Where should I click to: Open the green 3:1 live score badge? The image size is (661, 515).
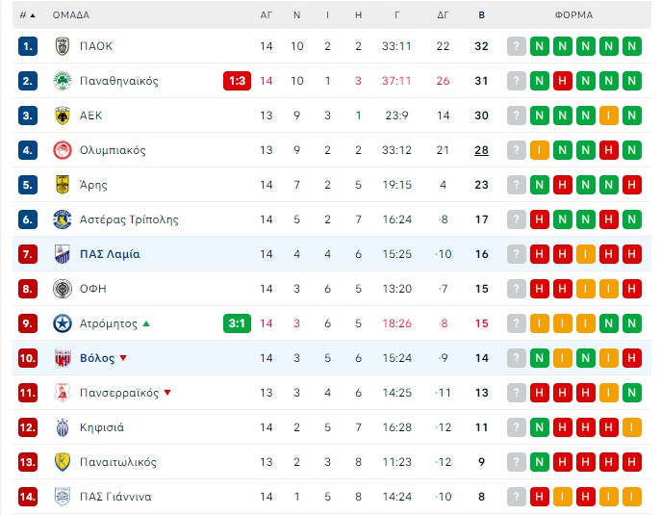[237, 323]
